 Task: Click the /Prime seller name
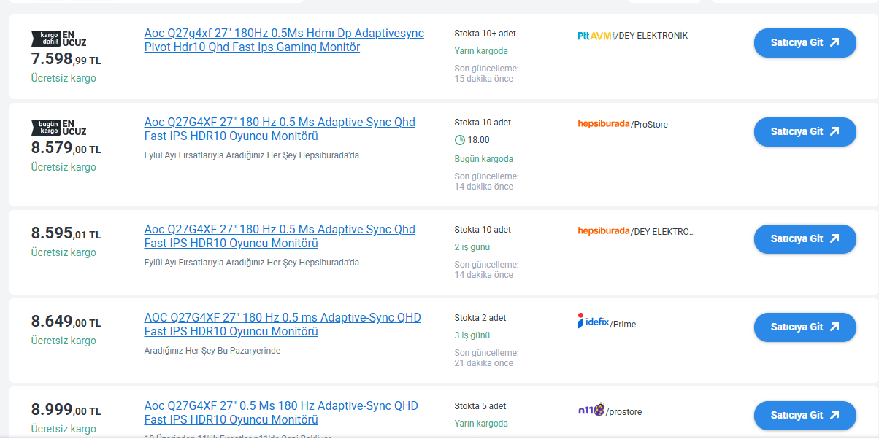[623, 325]
